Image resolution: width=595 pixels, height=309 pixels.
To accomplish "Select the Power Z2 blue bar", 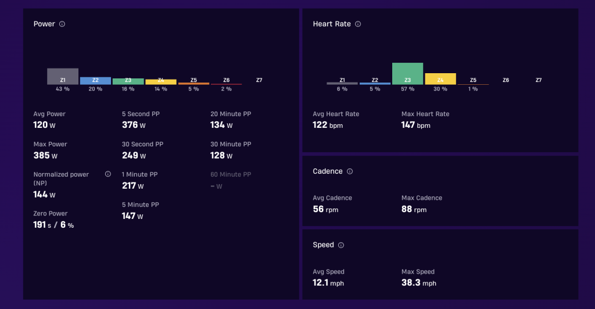I will click(x=95, y=81).
